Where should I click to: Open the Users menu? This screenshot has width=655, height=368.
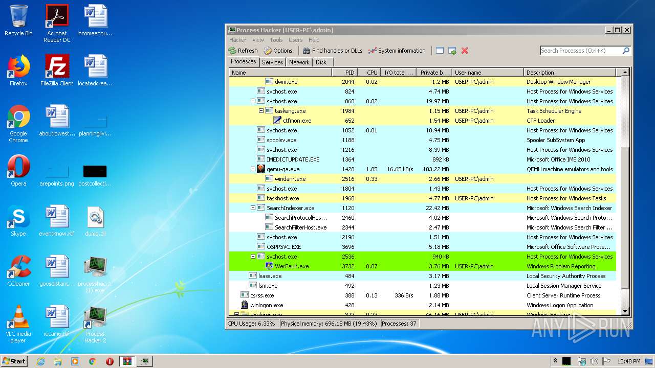296,40
